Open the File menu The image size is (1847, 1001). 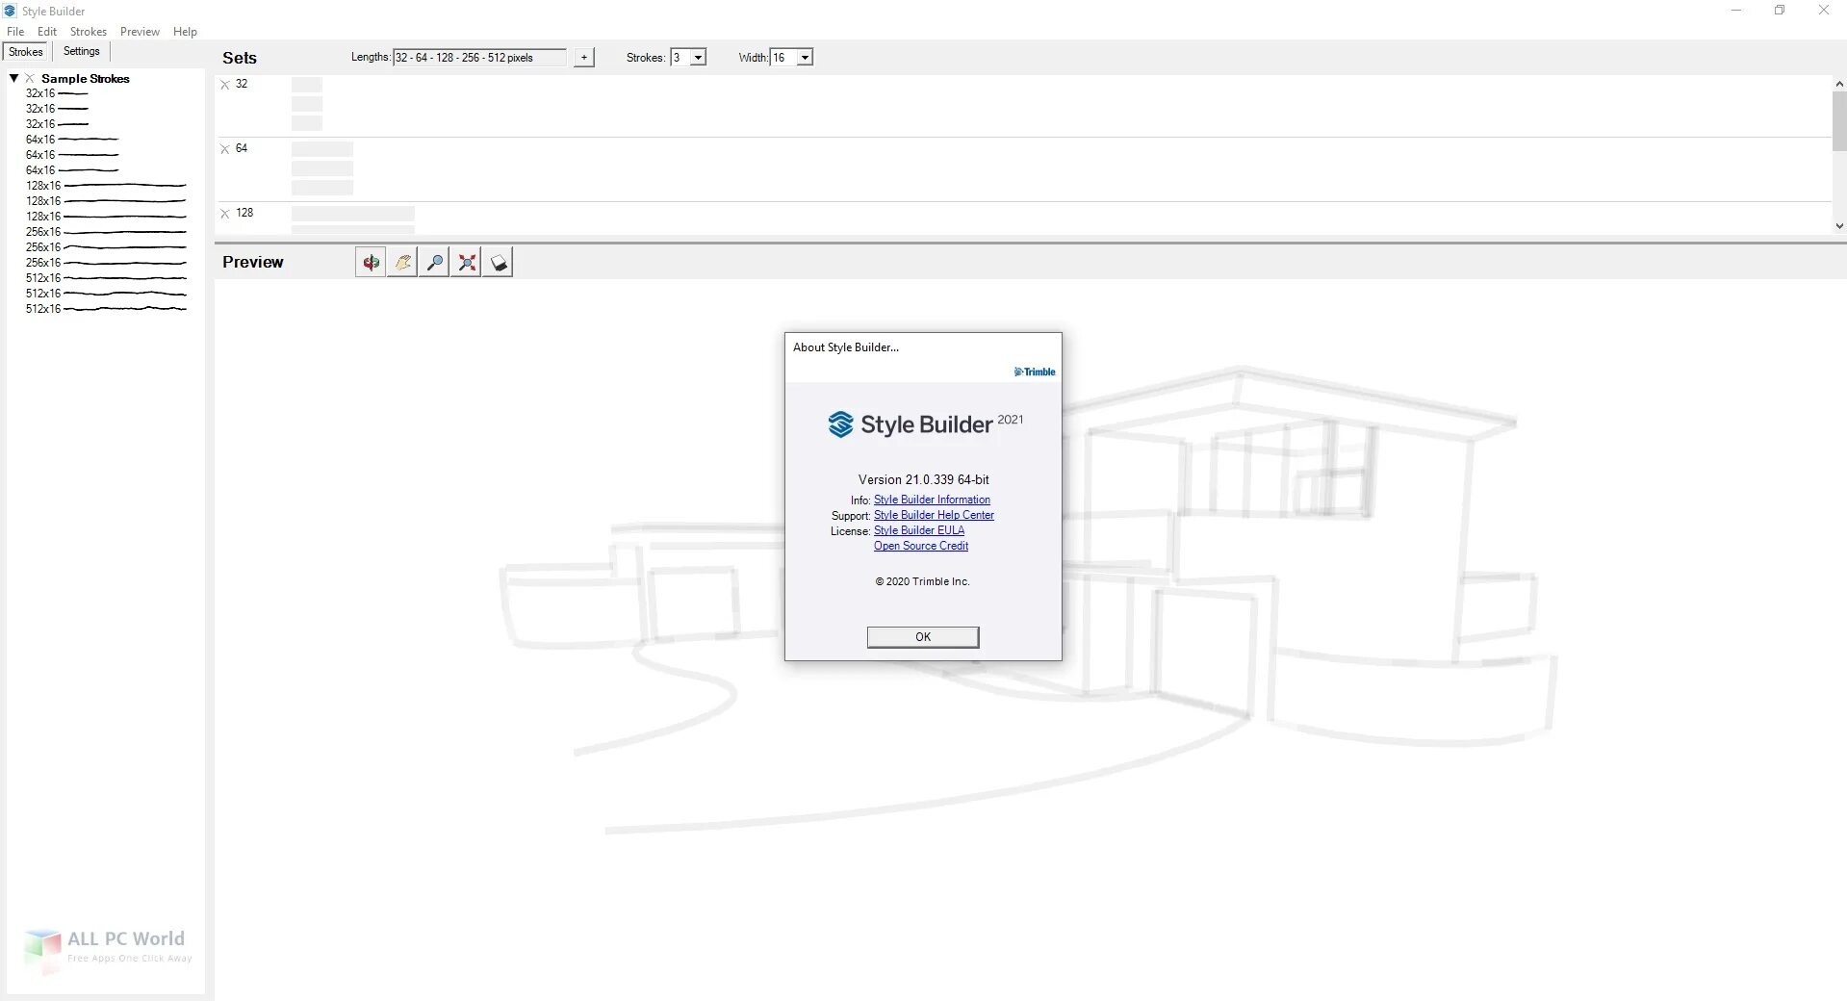point(15,32)
